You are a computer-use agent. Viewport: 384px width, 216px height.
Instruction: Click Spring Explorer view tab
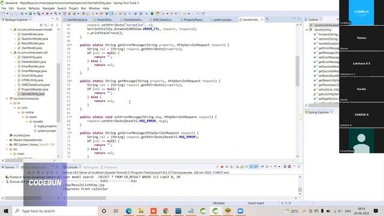coord(319,112)
